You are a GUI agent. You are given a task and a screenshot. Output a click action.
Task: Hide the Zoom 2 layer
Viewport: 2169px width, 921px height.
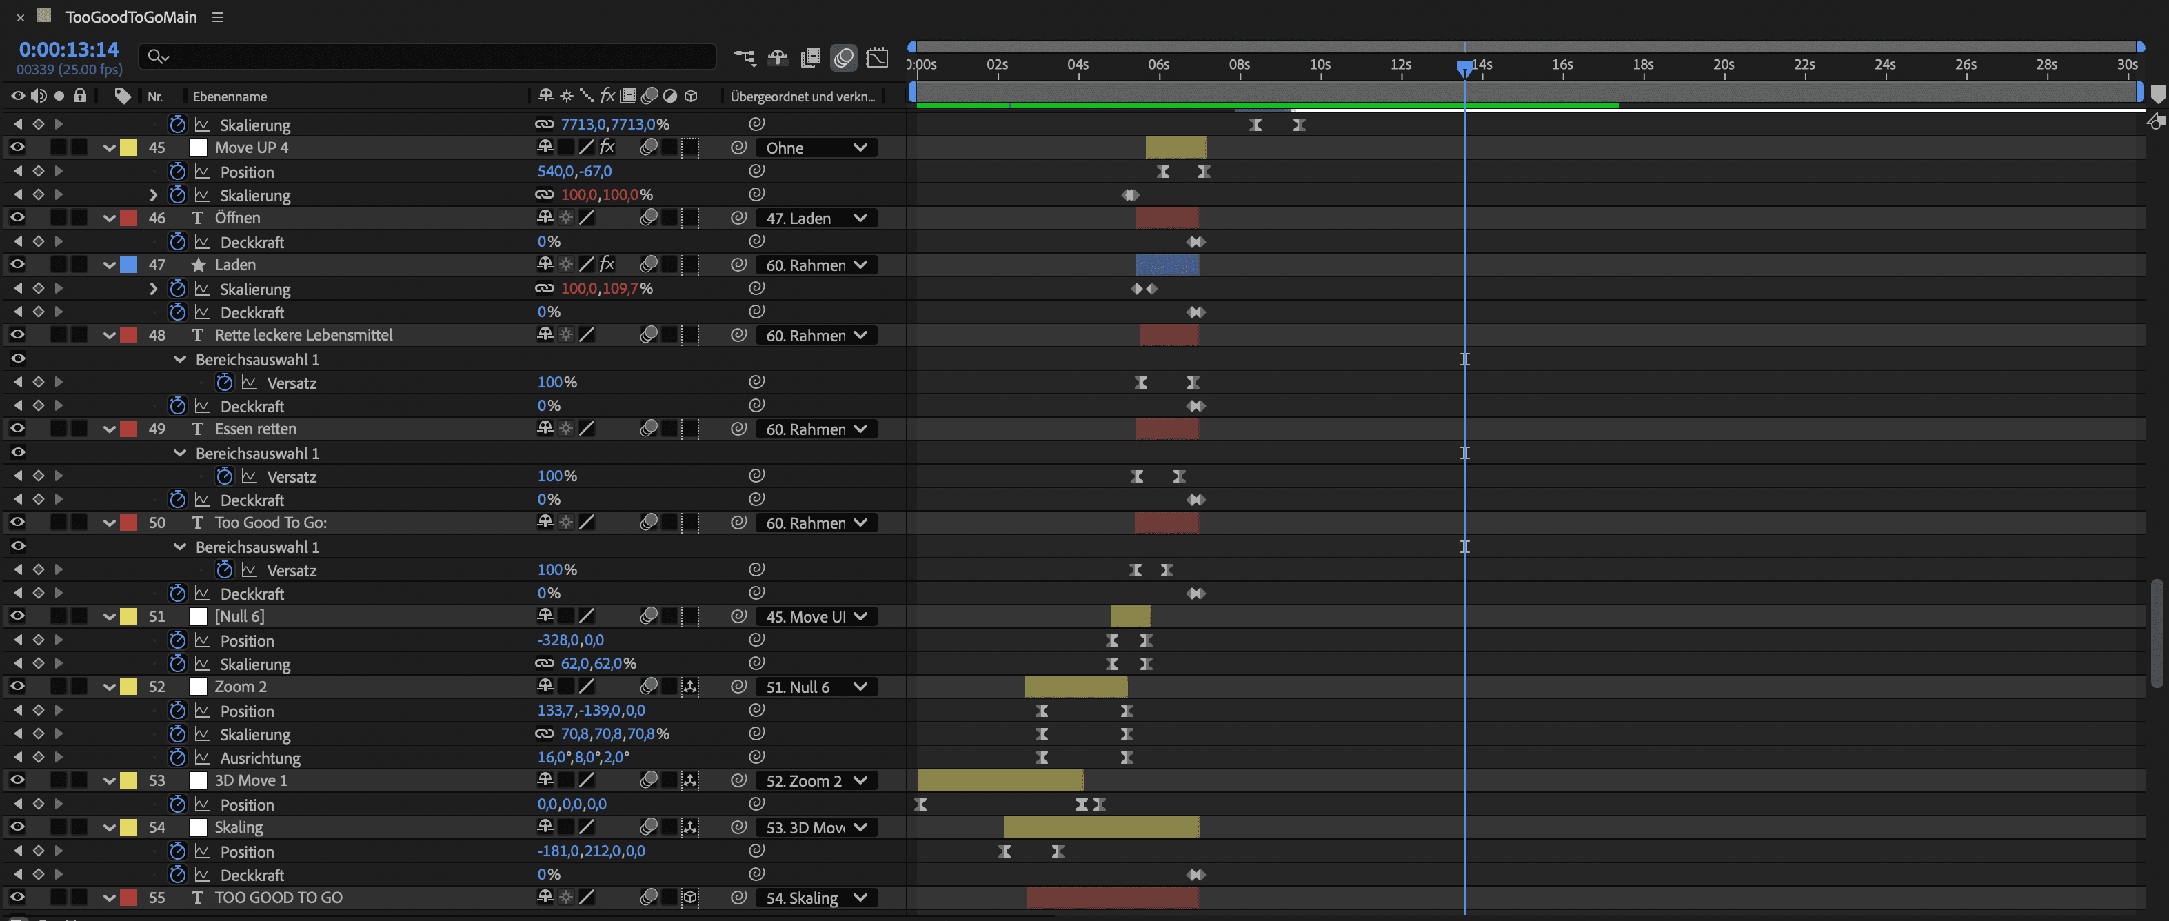pyautogui.click(x=17, y=687)
